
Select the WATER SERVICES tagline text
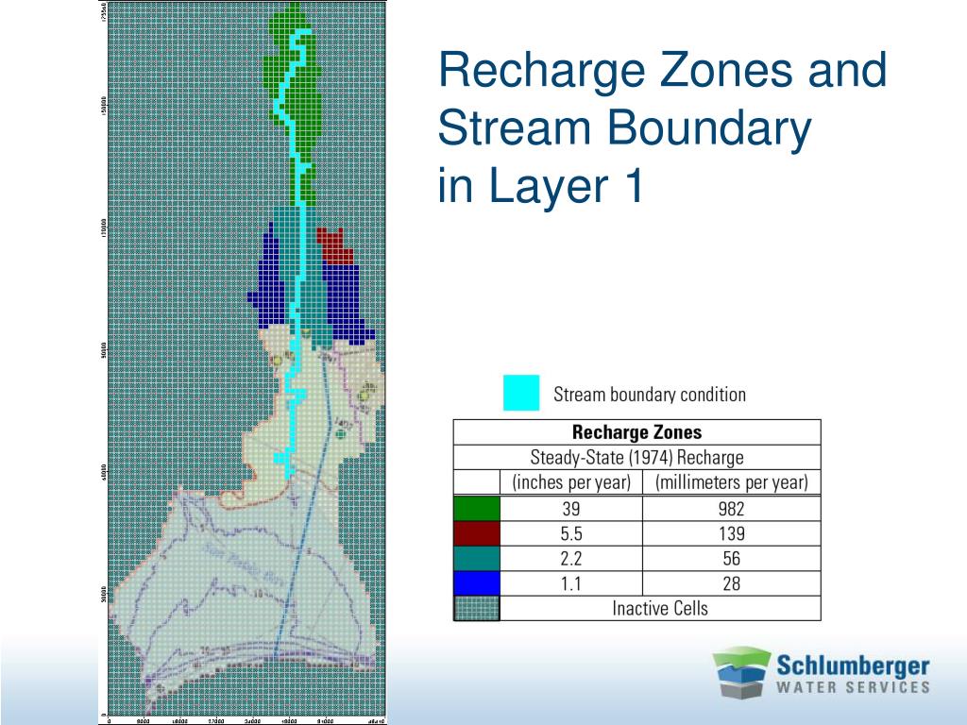click(853, 687)
